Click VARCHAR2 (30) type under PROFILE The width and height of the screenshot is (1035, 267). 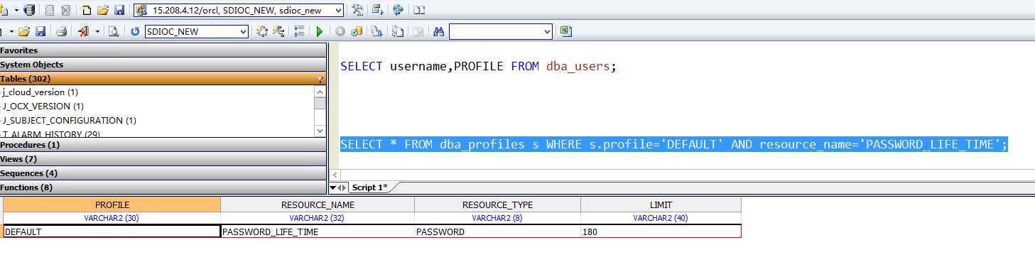tap(112, 218)
